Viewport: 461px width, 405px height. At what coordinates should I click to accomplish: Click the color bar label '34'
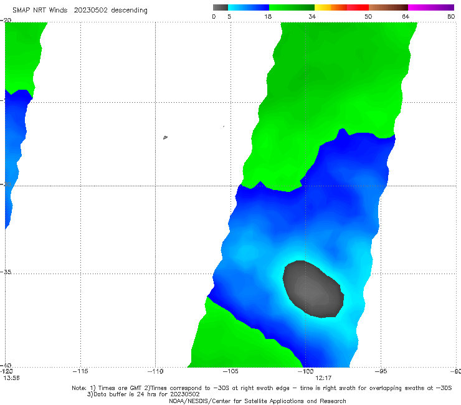312,16
